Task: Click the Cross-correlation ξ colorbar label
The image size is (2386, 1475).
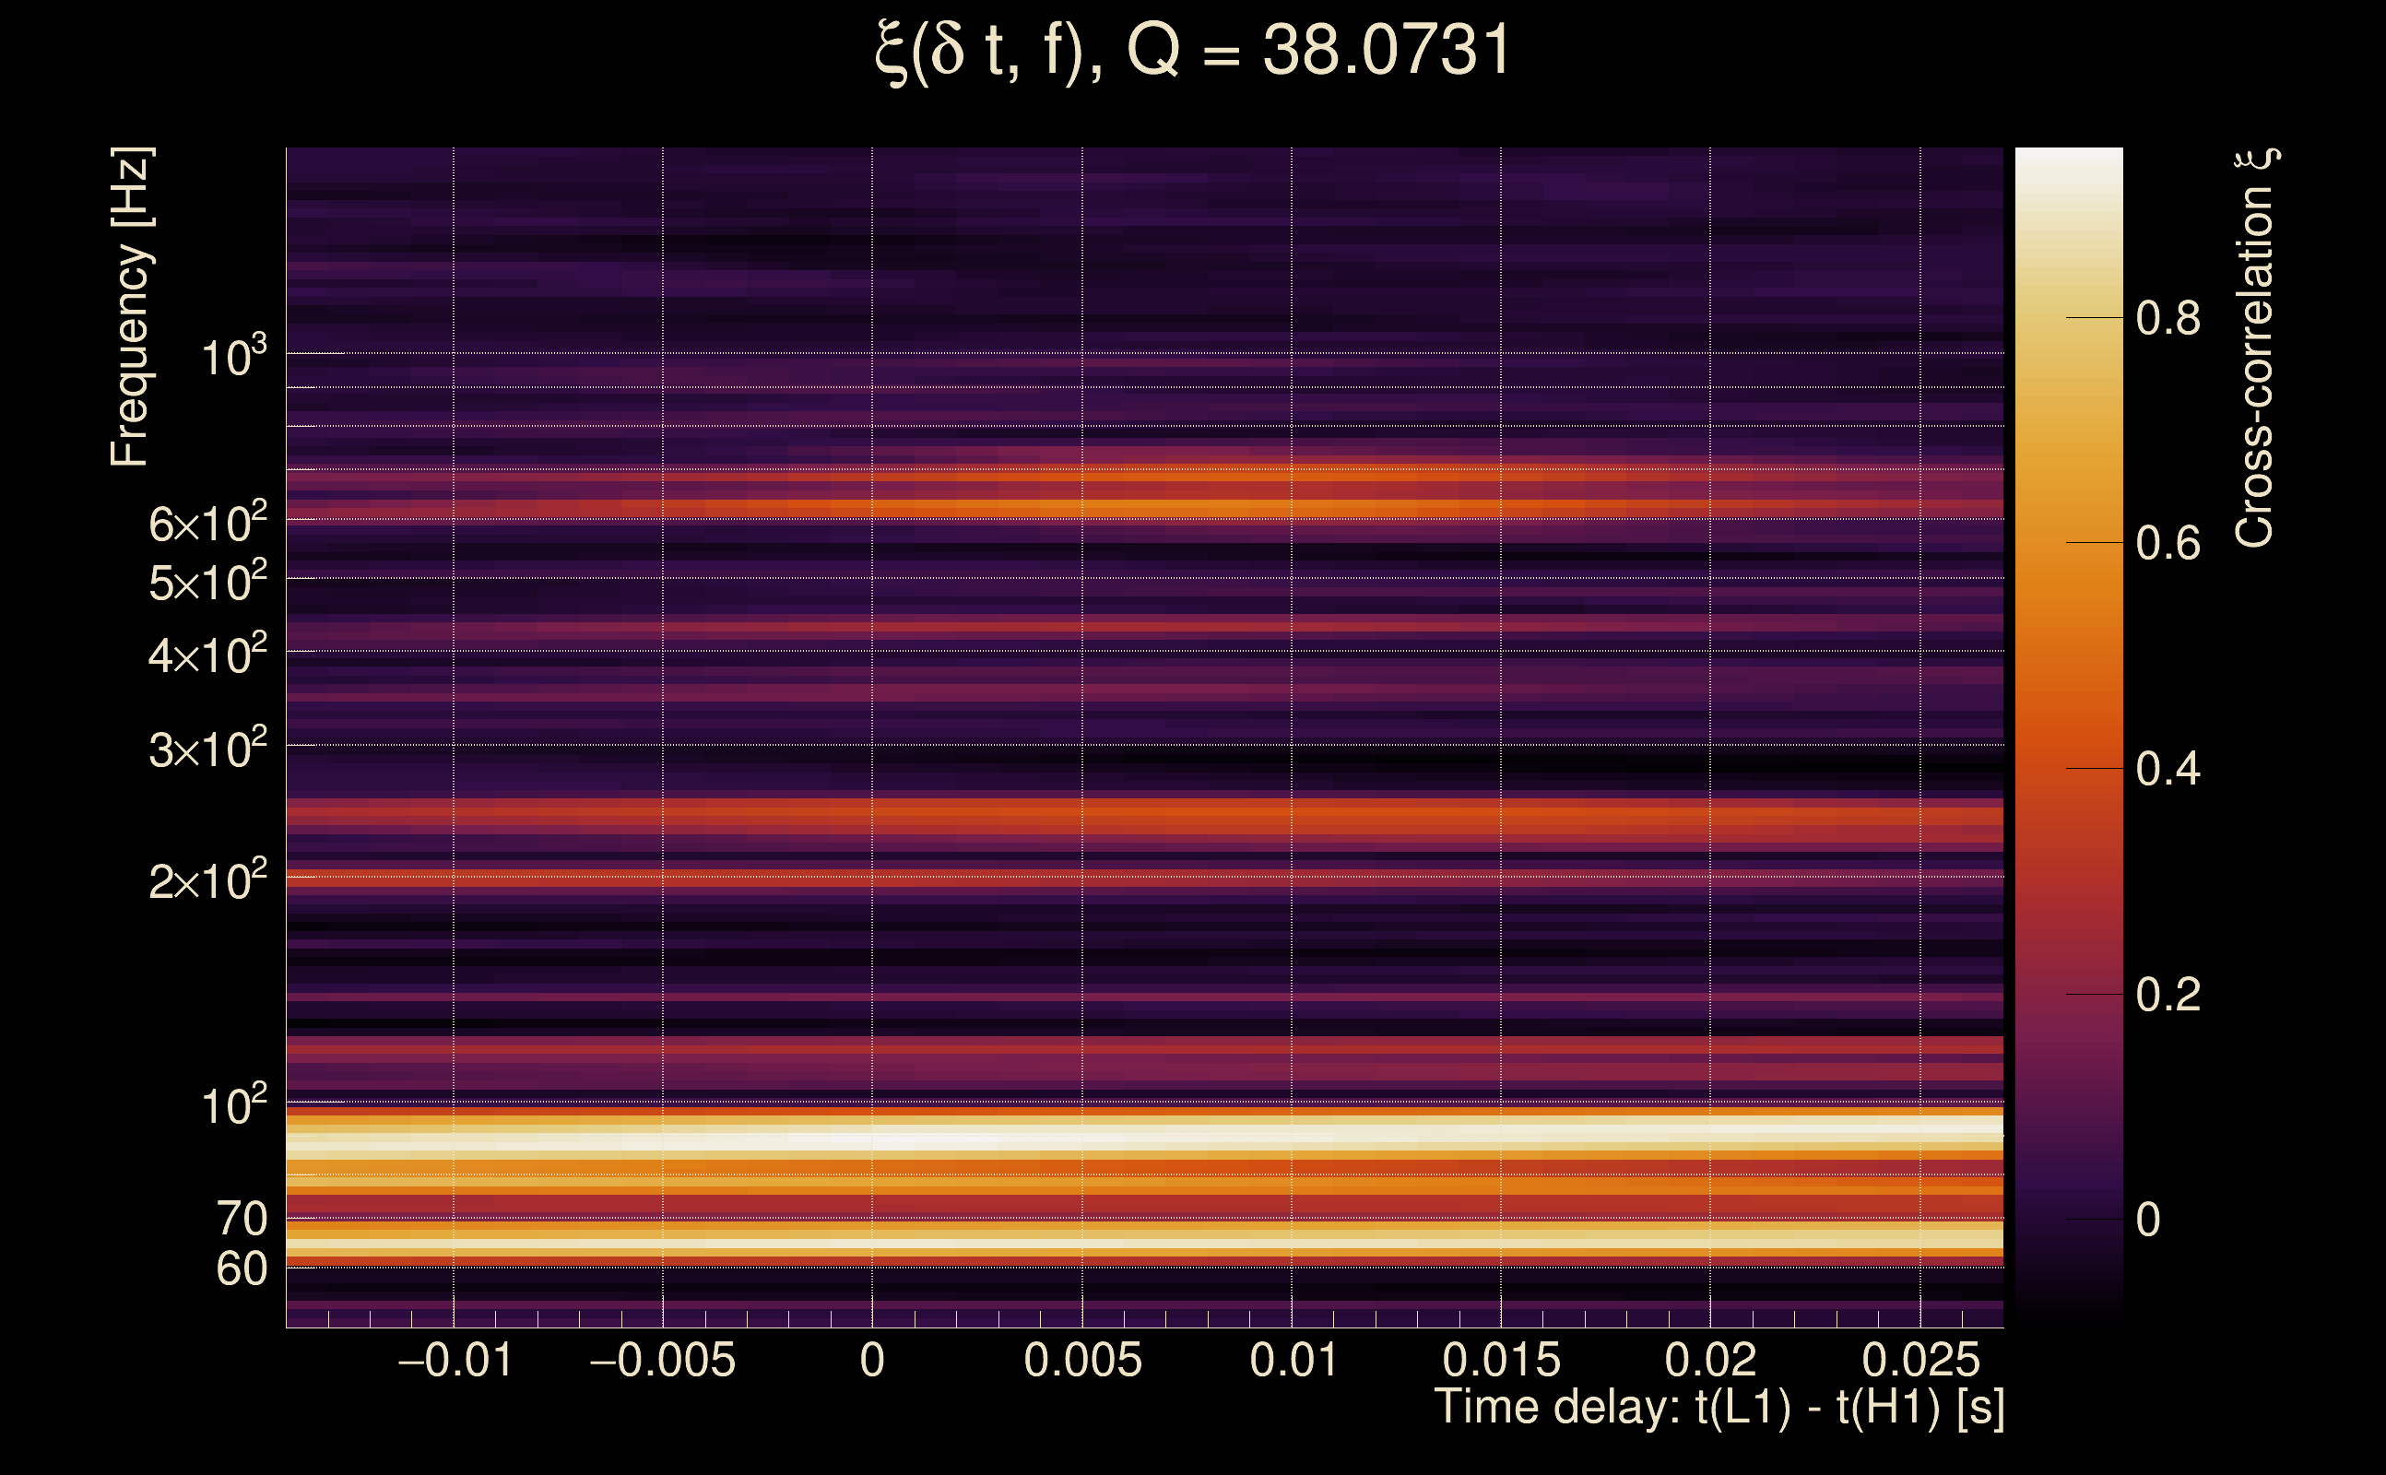Action: 2254,348
